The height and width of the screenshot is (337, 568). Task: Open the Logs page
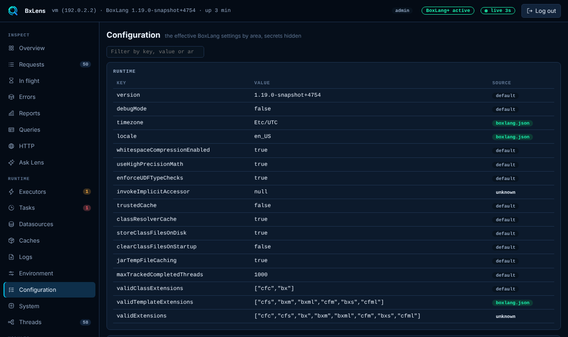(49, 257)
